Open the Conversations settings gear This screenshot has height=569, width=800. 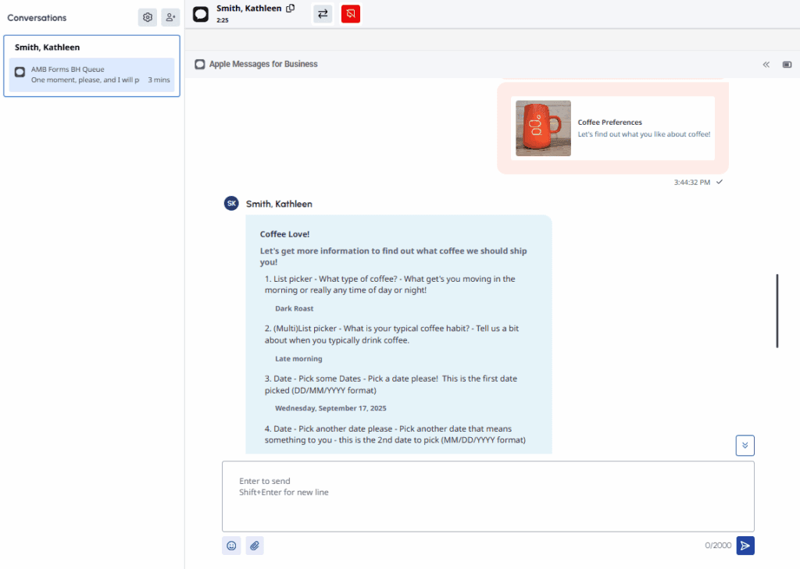[x=147, y=16]
